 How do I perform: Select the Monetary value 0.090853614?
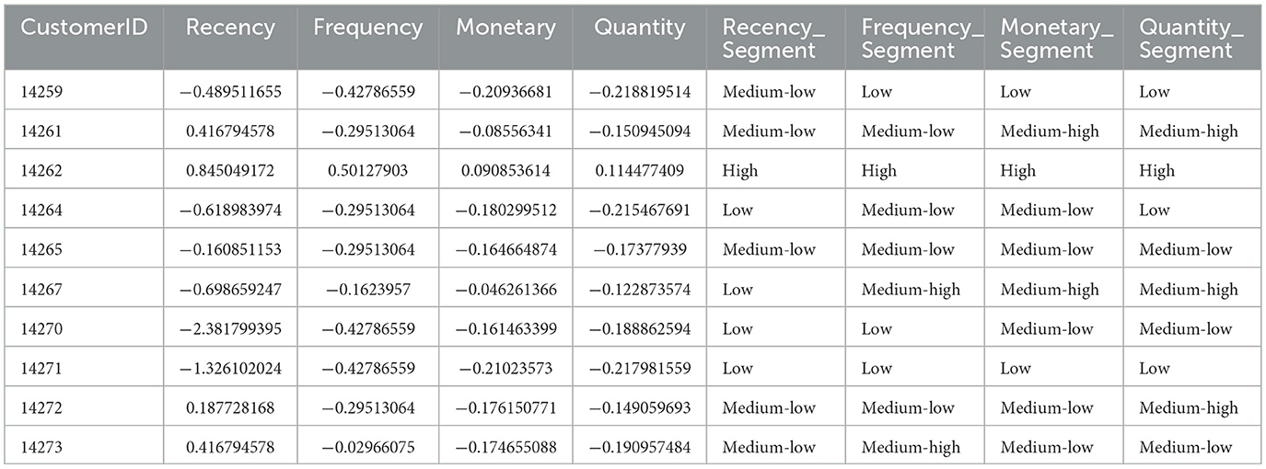point(505,171)
